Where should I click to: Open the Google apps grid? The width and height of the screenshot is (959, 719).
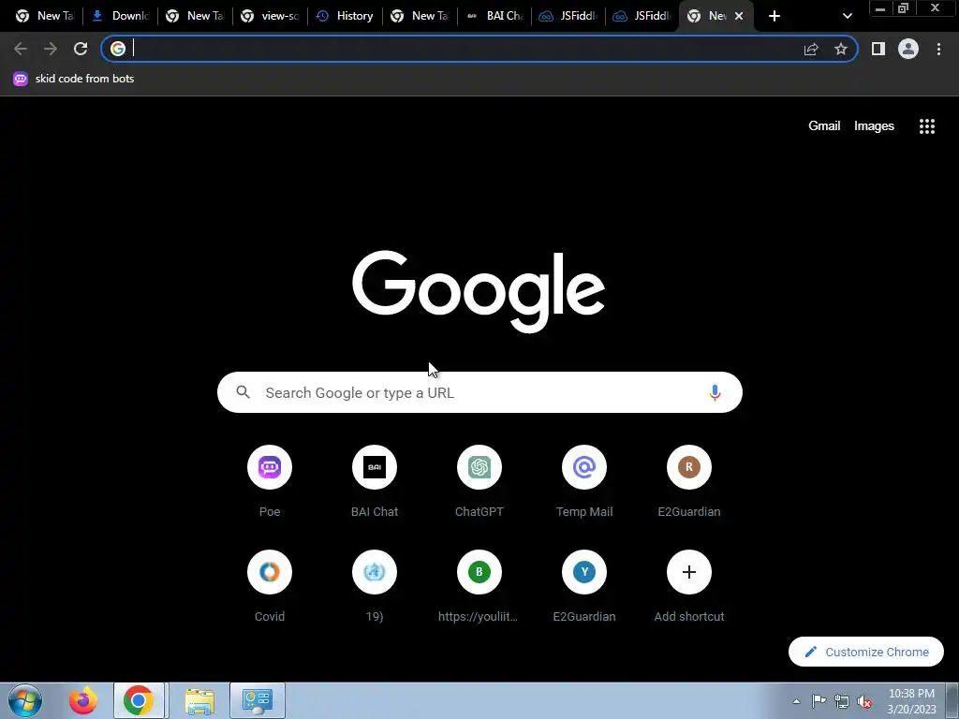pyautogui.click(x=927, y=126)
